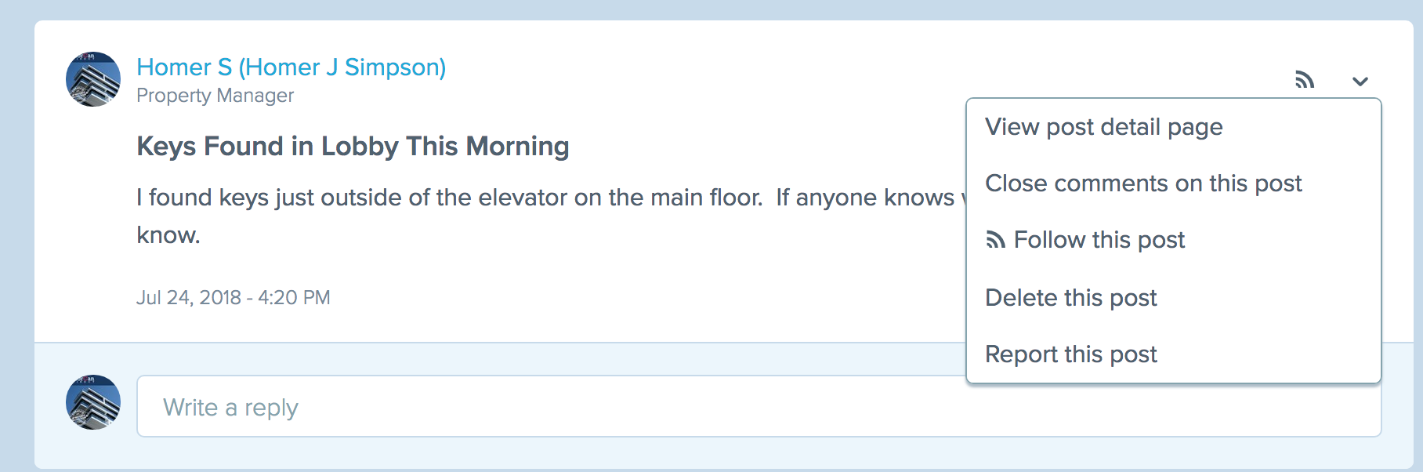This screenshot has width=1423, height=472.
Task: Focus the Write a reply field
Action: click(x=549, y=406)
